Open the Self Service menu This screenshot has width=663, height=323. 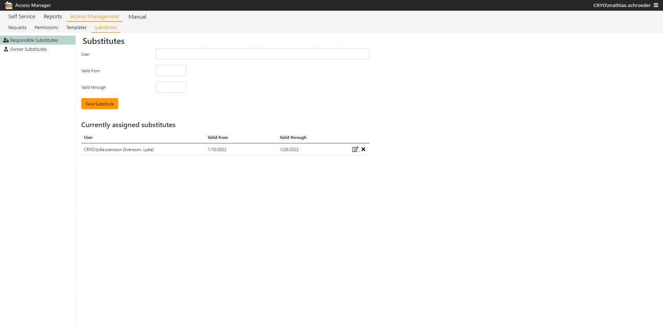[22, 17]
